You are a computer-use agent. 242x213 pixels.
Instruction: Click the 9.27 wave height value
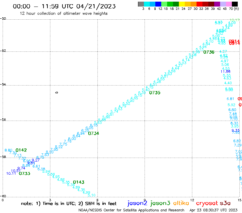click(x=36, y=160)
